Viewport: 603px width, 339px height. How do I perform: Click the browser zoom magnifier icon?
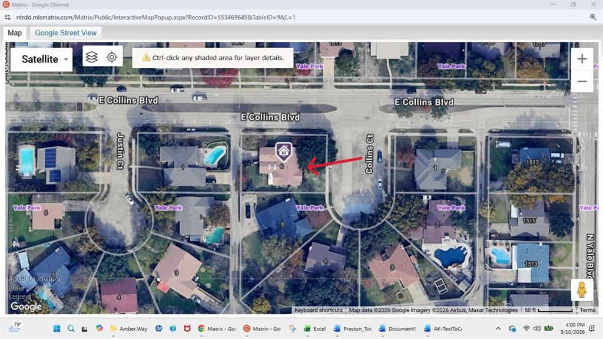click(x=592, y=17)
